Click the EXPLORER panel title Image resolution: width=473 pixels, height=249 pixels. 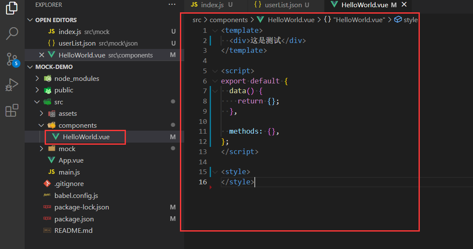48,5
